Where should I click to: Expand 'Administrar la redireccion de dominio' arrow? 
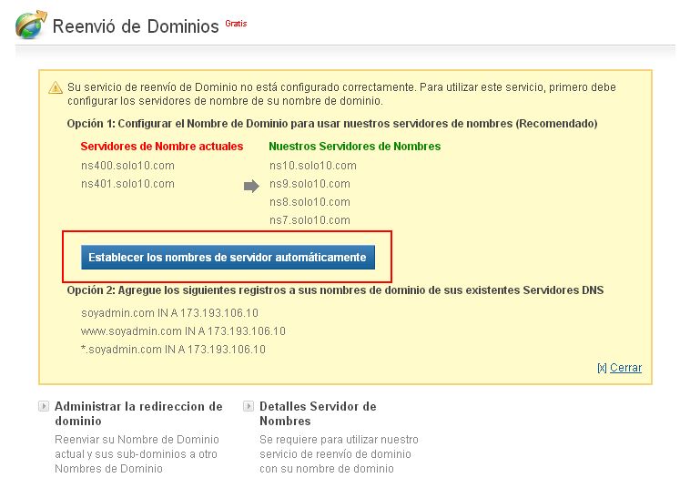(x=44, y=406)
